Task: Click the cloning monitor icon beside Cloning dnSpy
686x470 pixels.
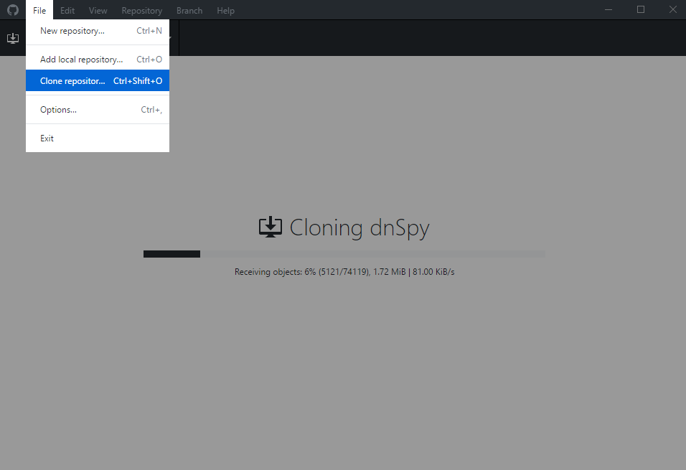Action: pyautogui.click(x=271, y=227)
